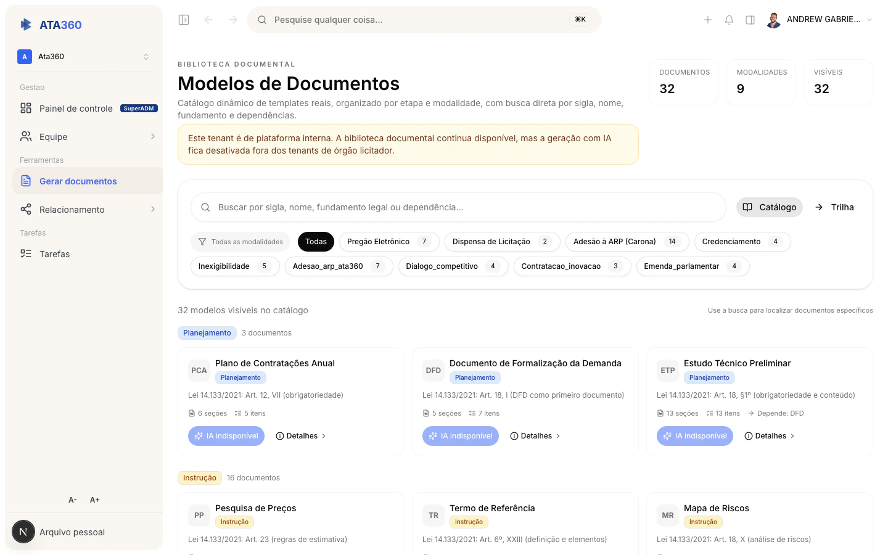Click the Relacionamento share icon
888x555 pixels.
click(x=26, y=209)
